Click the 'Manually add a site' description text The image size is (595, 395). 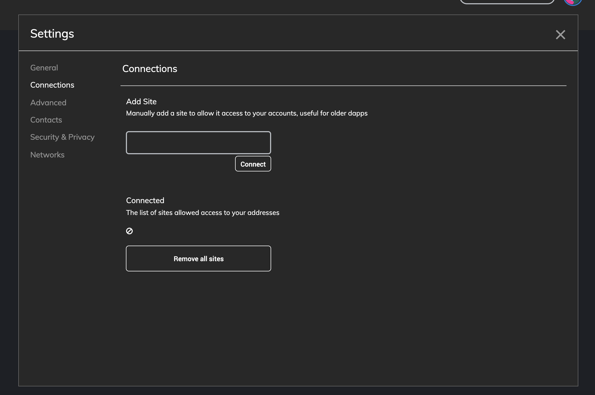[x=247, y=113]
